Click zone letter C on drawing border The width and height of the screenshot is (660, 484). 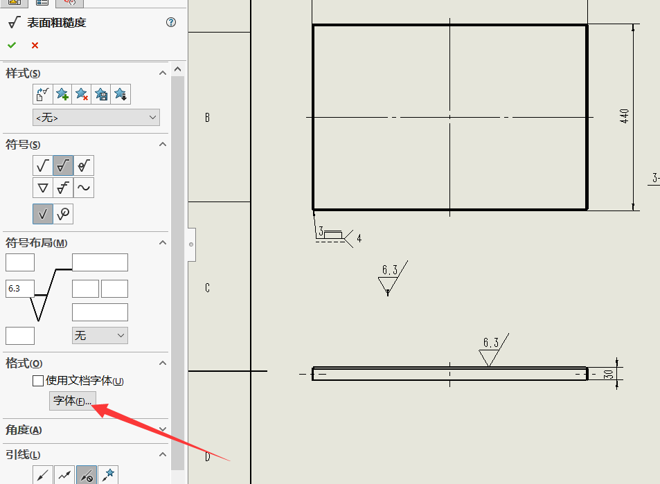click(x=207, y=288)
